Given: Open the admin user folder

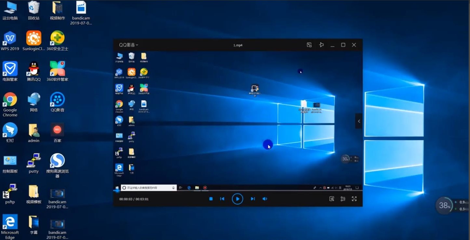Looking at the screenshot, I should pyautogui.click(x=34, y=133).
